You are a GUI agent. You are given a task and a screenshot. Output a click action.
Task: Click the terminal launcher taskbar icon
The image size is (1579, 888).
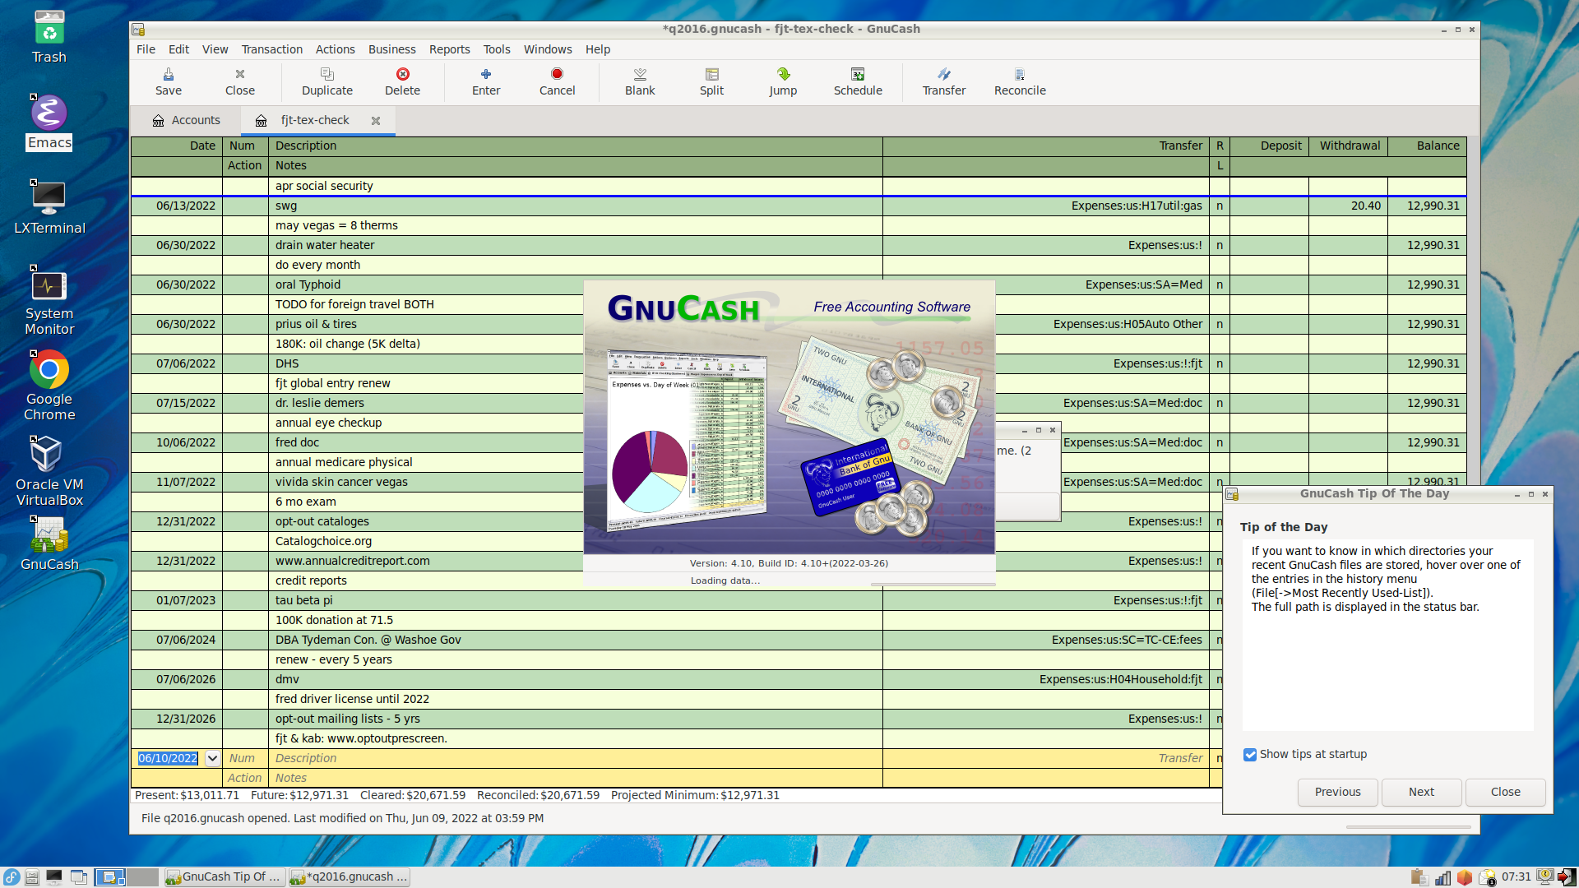(x=54, y=877)
